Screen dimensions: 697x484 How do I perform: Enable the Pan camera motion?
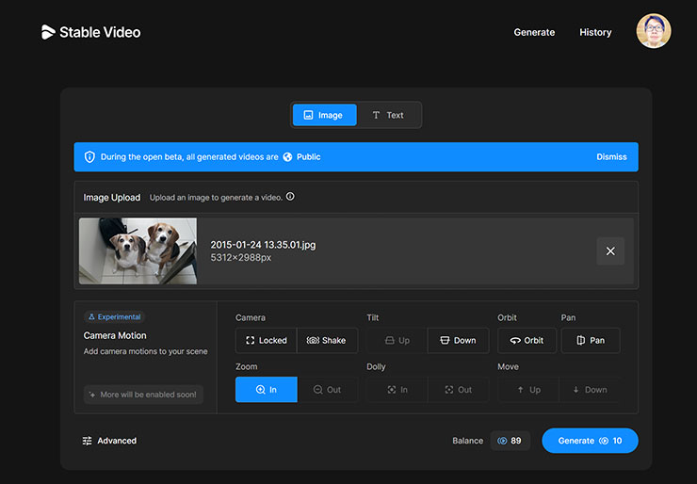coord(591,340)
